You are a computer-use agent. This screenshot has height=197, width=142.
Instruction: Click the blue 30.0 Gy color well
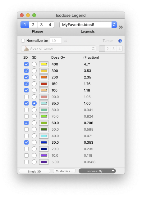[x=44, y=142]
